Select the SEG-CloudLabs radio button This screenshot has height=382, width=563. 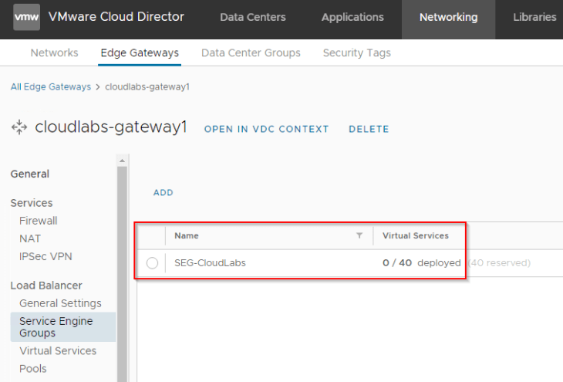coord(152,263)
